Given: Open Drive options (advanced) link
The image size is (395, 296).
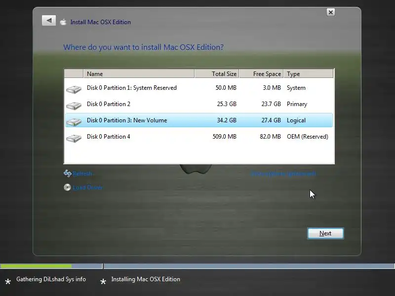Looking at the screenshot, I should click(x=283, y=174).
